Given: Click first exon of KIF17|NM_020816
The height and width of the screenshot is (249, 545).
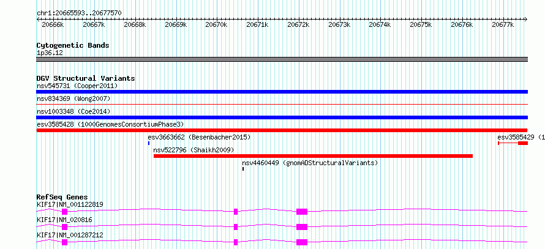Looking at the screenshot, I should [x=64, y=227].
